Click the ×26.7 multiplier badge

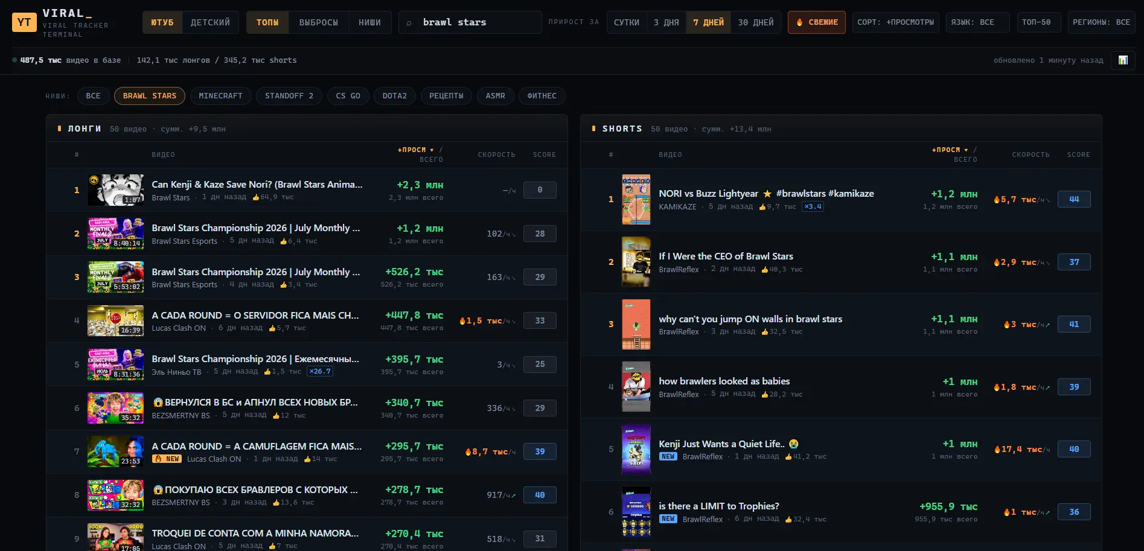(x=320, y=371)
